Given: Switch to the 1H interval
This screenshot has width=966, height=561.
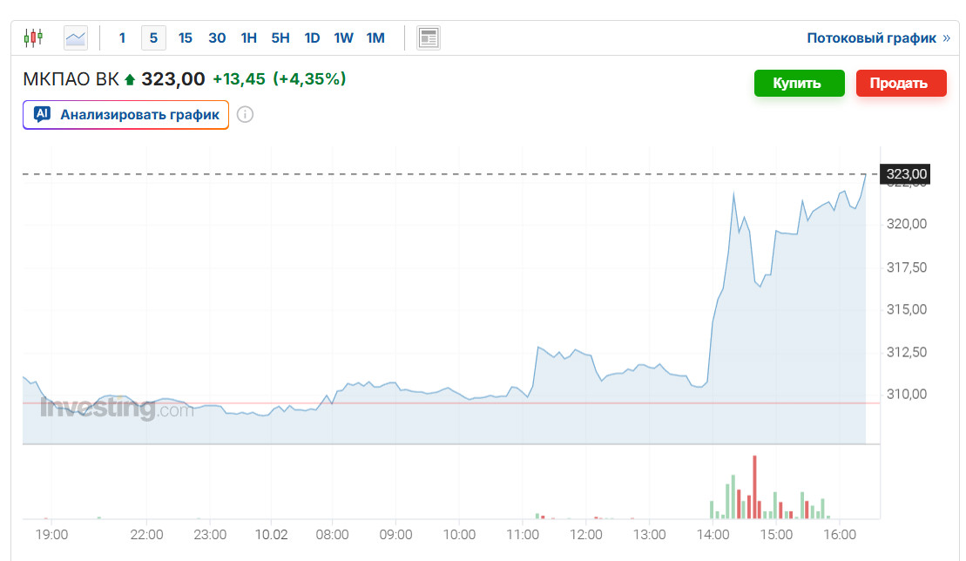Looking at the screenshot, I should coord(249,37).
